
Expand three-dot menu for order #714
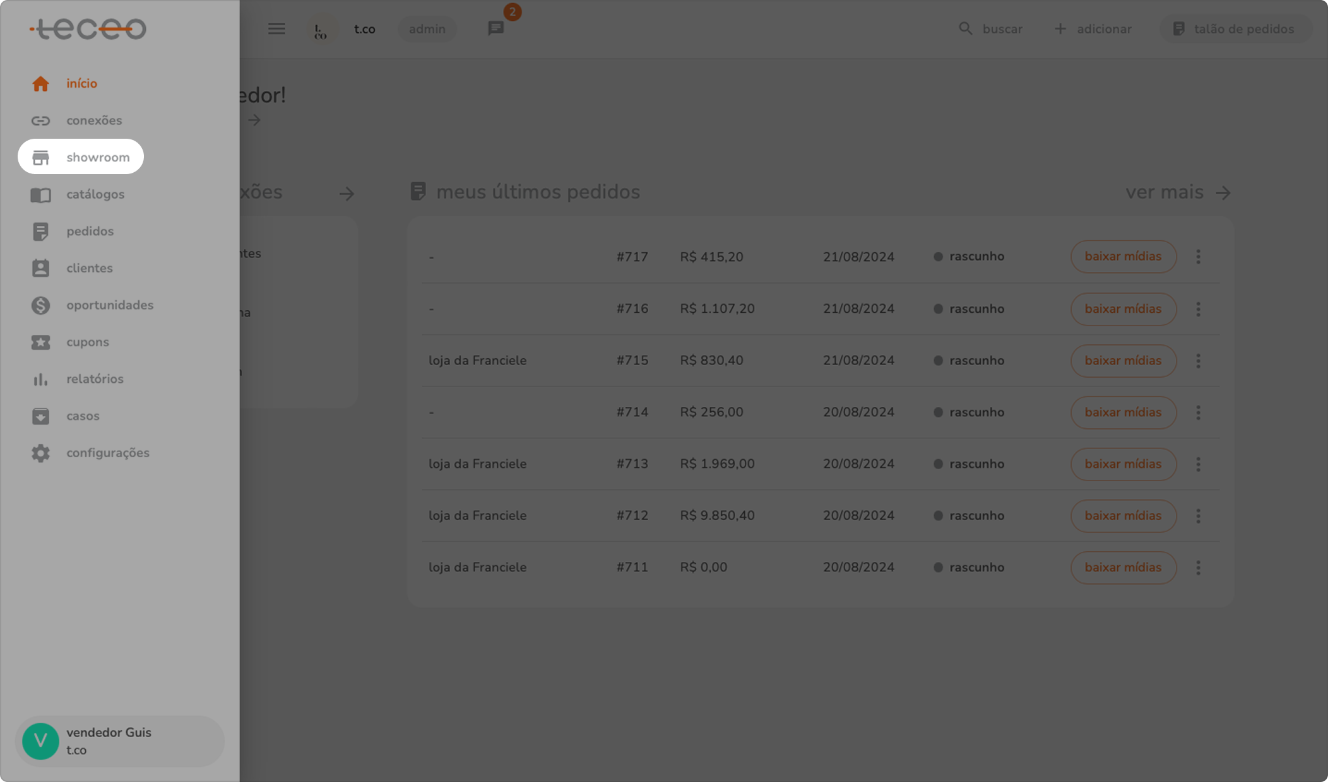click(1198, 412)
